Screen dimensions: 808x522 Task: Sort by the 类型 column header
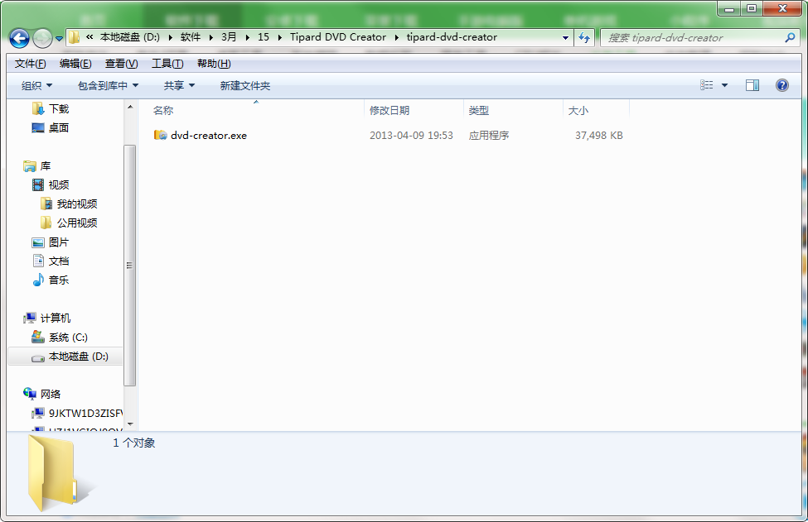(x=479, y=111)
